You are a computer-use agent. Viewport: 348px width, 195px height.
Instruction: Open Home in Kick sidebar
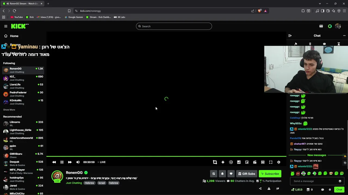pos(14,36)
